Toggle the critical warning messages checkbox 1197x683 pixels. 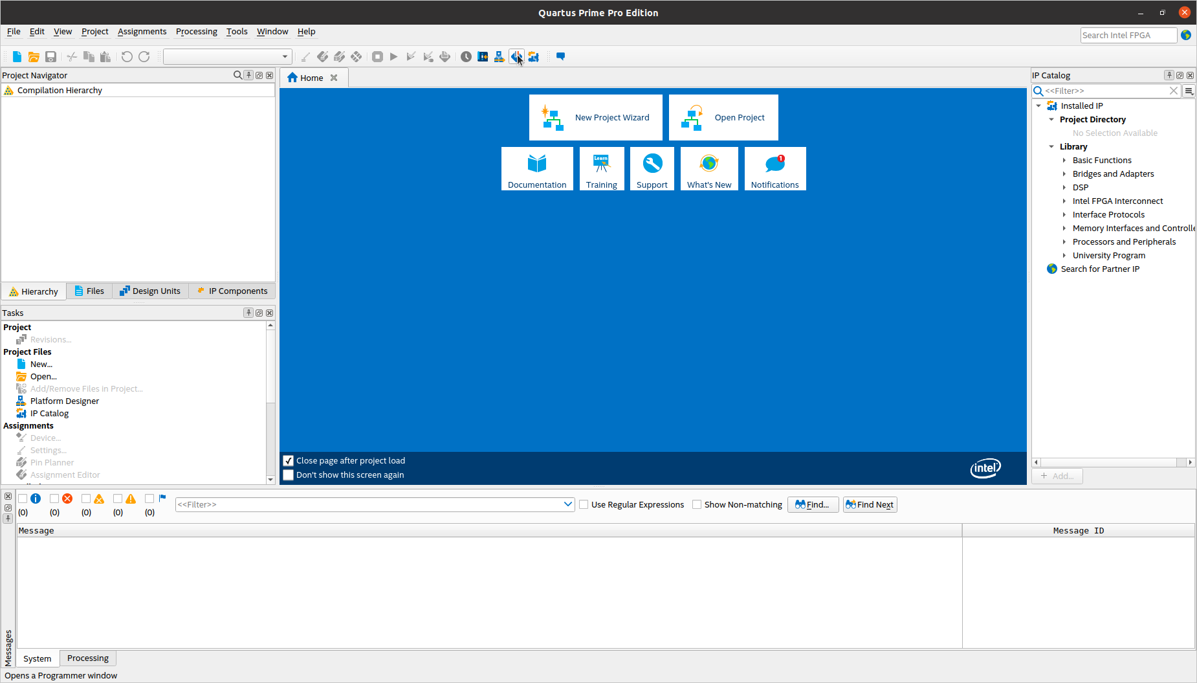click(86, 498)
